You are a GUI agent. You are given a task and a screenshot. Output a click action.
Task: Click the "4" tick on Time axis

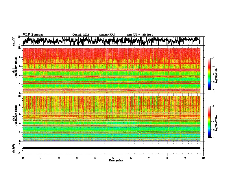click(x=95, y=158)
